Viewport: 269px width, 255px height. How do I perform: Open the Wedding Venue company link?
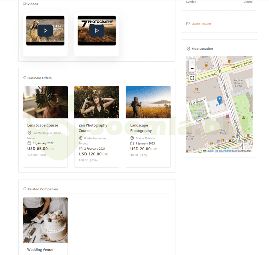(x=40, y=250)
